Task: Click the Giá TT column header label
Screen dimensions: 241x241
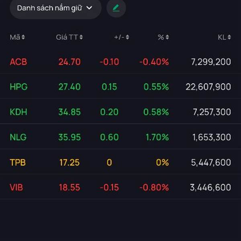Action: 67,37
